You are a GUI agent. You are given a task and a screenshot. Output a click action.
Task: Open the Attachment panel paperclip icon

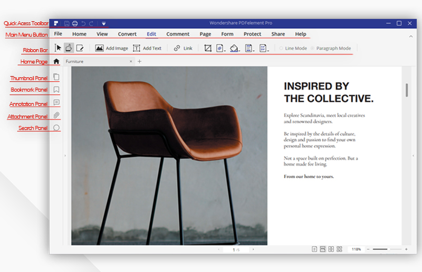click(x=56, y=115)
